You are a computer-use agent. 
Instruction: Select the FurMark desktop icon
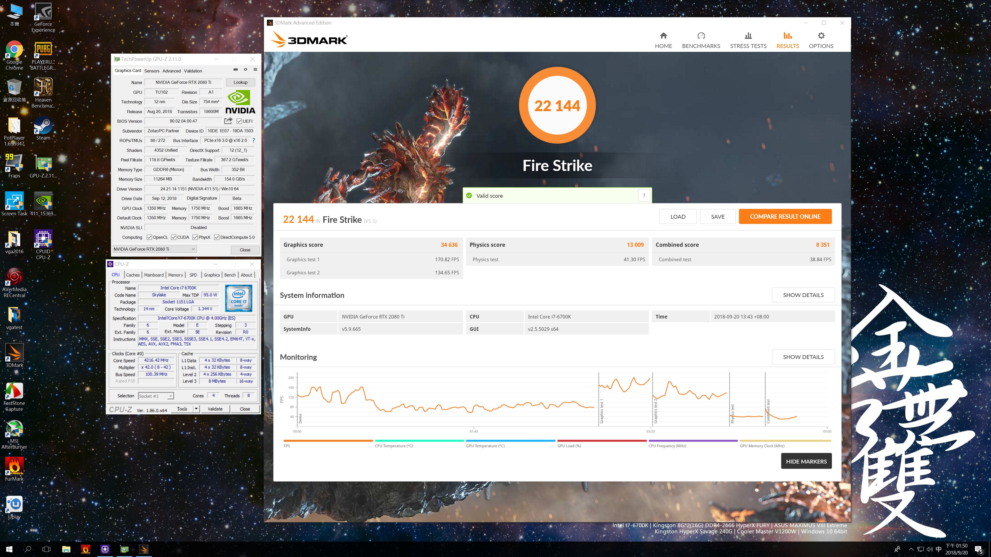pyautogui.click(x=14, y=469)
